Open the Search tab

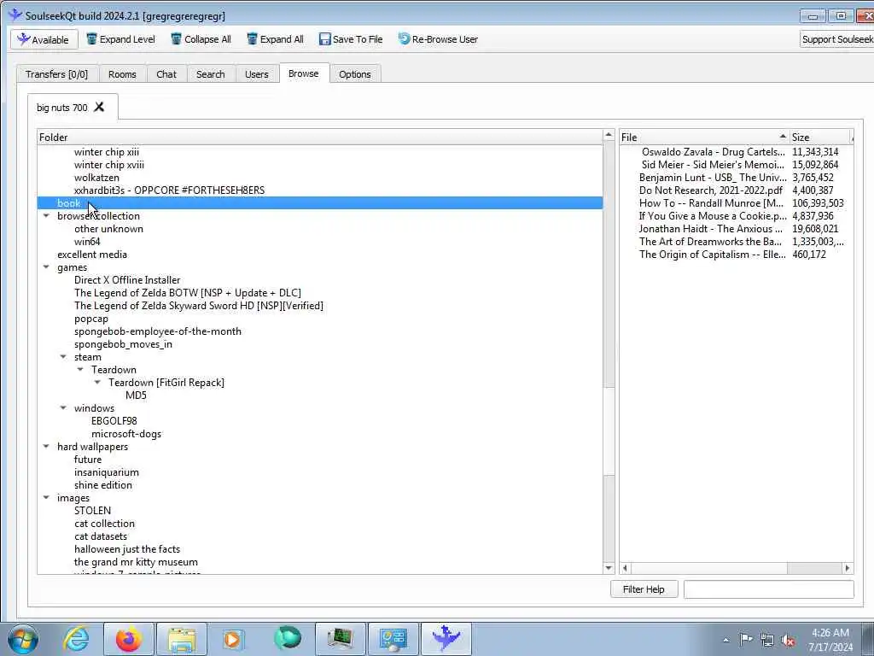210,74
